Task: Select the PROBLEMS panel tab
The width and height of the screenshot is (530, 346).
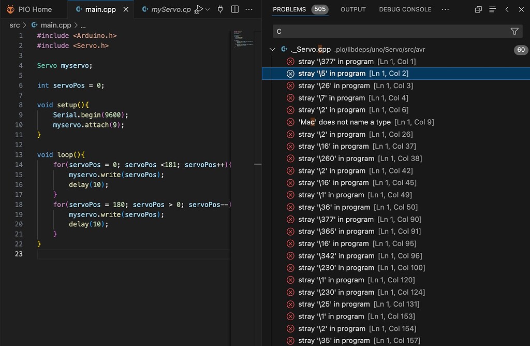Action: (x=289, y=9)
